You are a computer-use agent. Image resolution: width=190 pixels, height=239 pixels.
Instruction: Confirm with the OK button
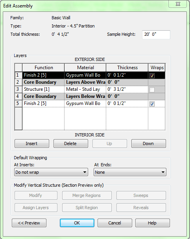(77, 223)
